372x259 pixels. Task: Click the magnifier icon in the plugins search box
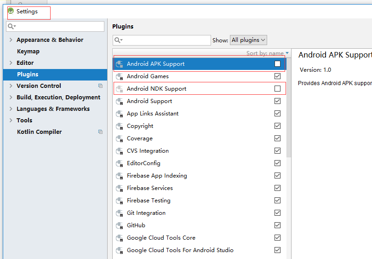[x=118, y=40]
